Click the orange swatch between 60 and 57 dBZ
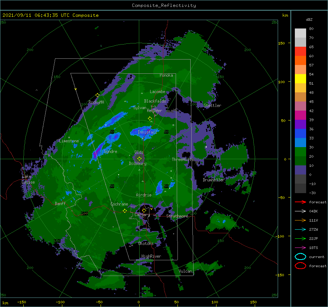The width and height of the screenshot is (328, 307). [x=300, y=61]
